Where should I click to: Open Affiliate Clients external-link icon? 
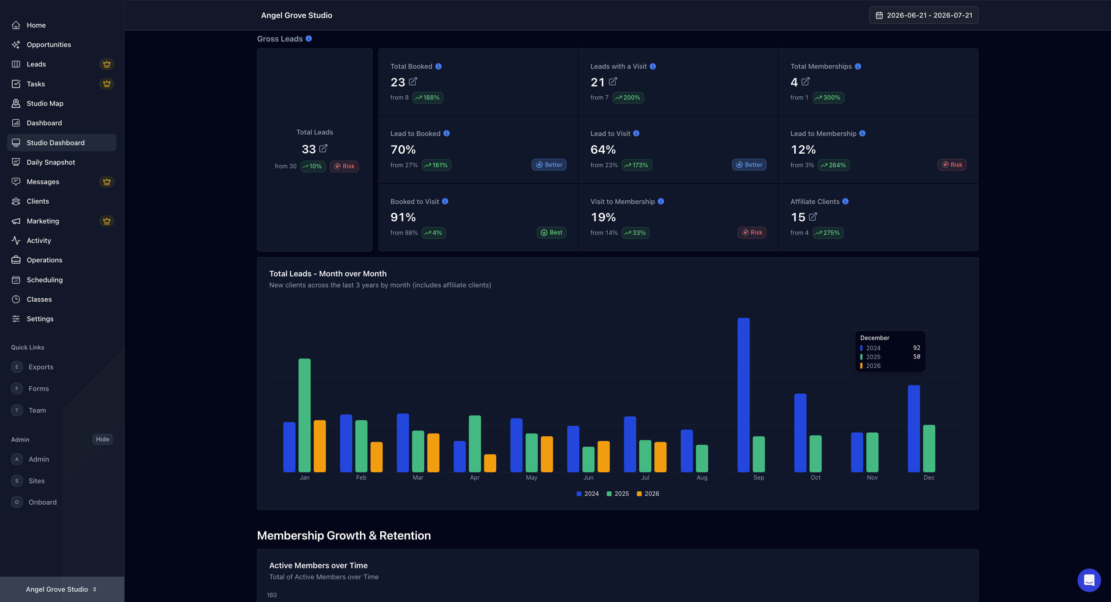812,217
